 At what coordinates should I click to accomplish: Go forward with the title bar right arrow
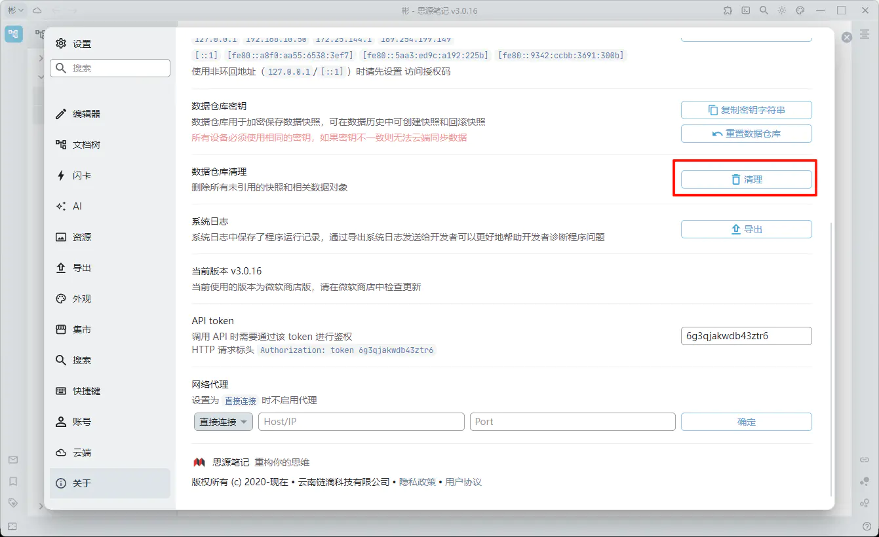[x=72, y=10]
